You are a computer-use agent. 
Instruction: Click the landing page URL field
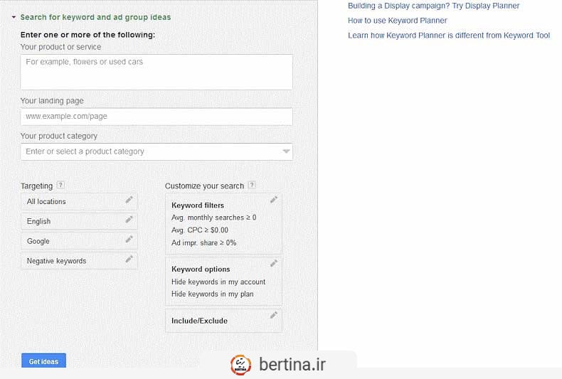pos(157,116)
